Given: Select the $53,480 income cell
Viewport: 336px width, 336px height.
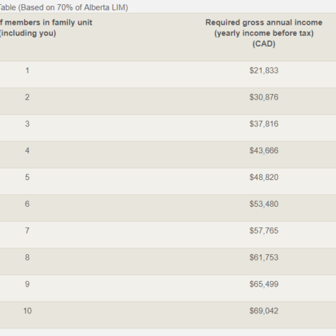Looking at the screenshot, I should tap(264, 204).
